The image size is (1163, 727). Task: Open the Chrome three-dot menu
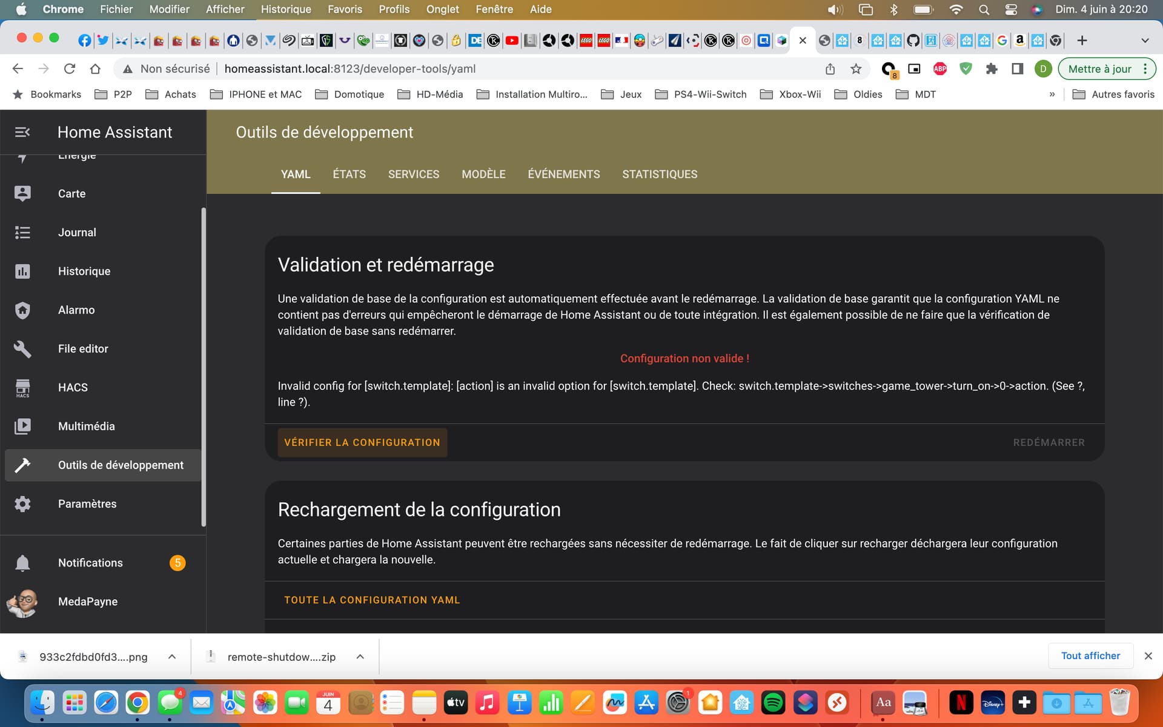click(1145, 69)
